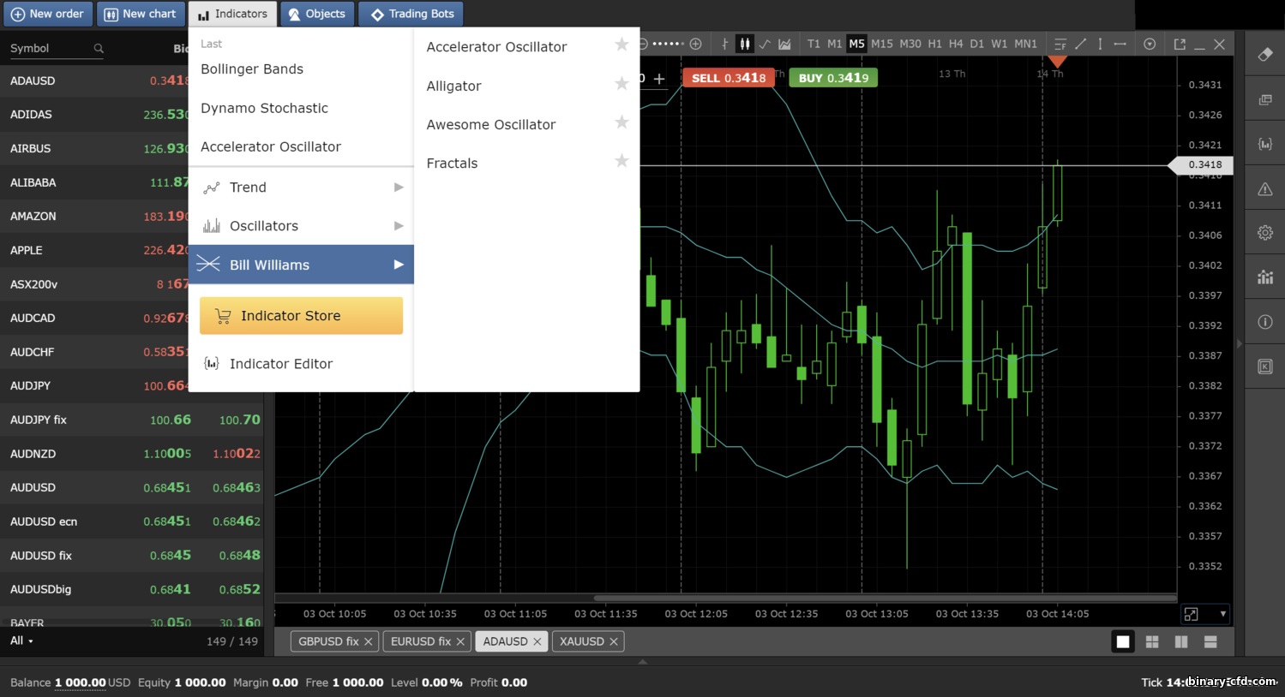Open the Indicator Store
Viewport: 1285px width, 697px height.
pyautogui.click(x=301, y=316)
